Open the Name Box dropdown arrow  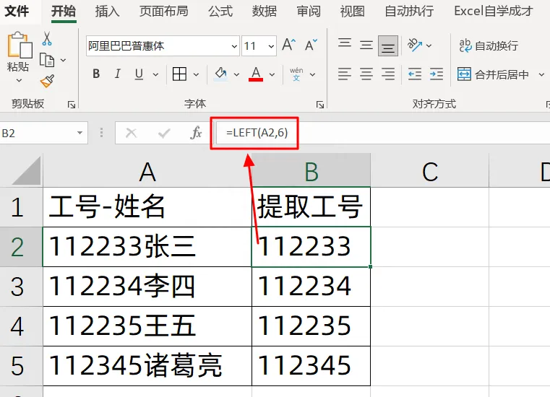[80, 133]
